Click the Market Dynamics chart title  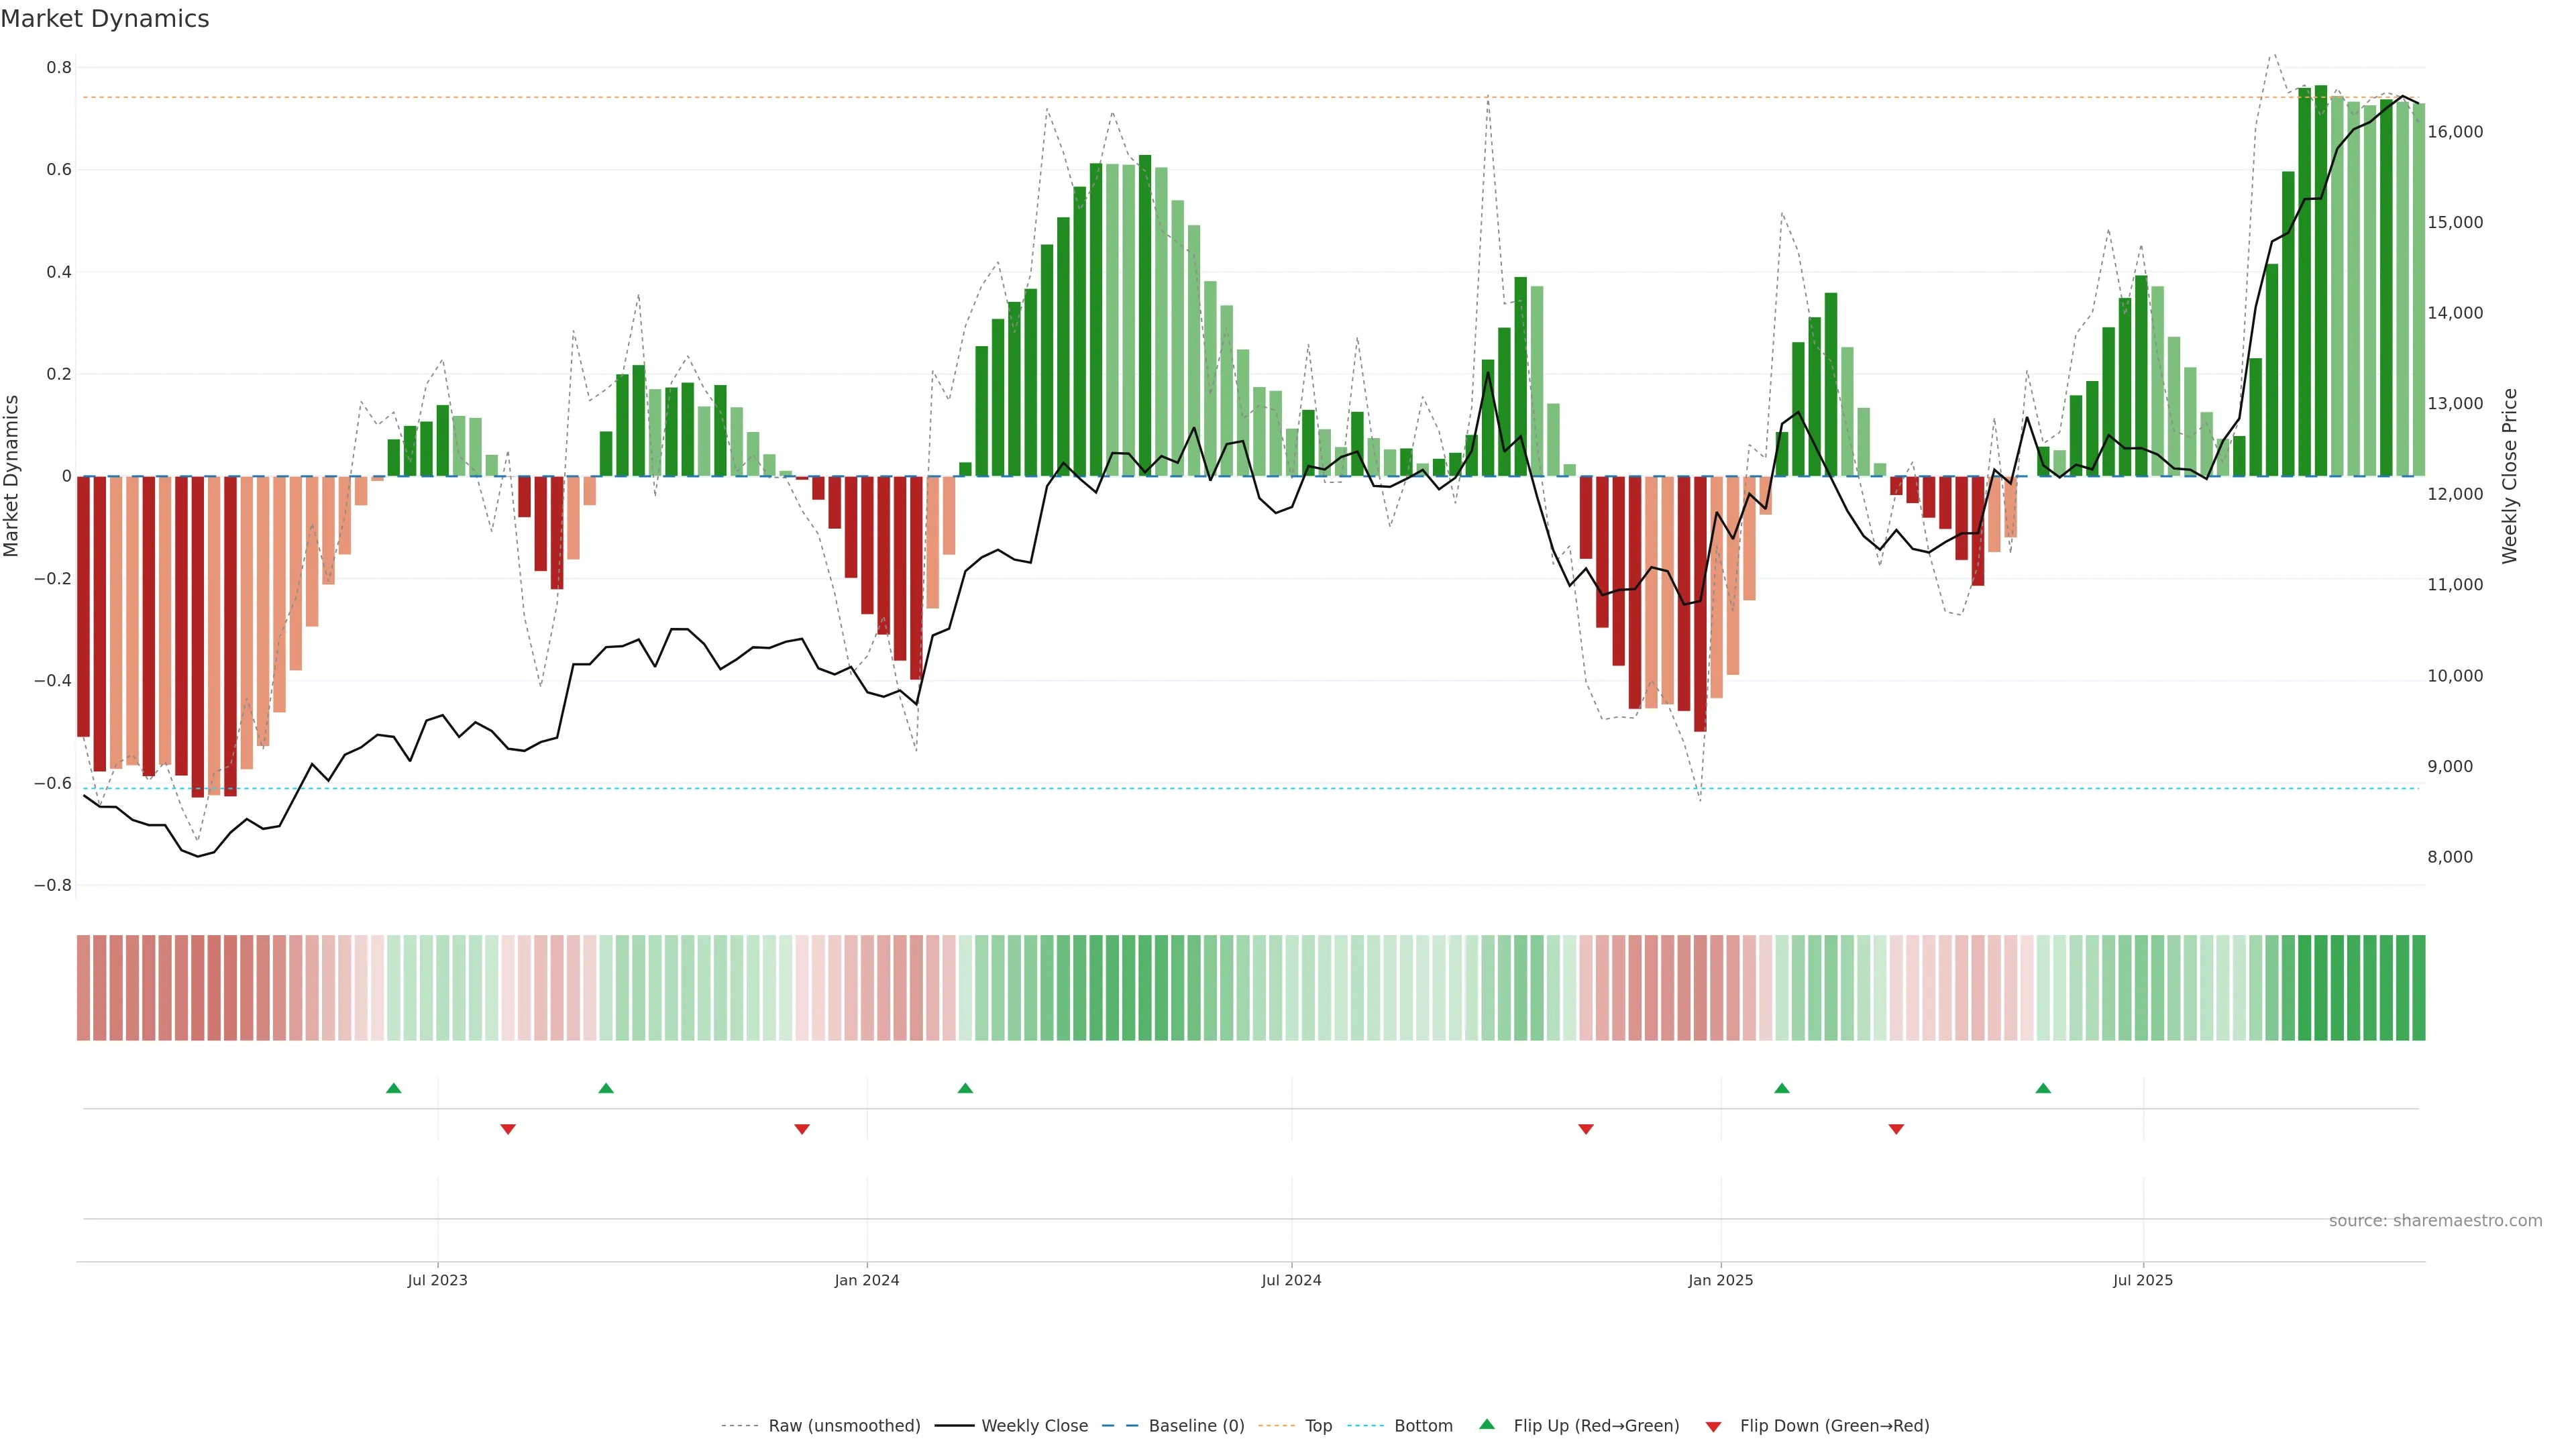click(105, 19)
